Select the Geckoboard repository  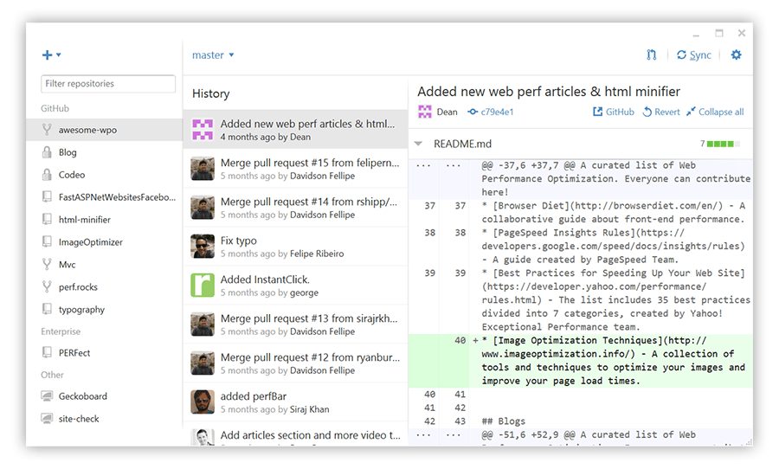105,396
